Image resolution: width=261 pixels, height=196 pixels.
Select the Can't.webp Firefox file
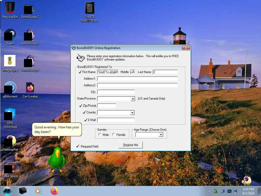tap(30, 90)
